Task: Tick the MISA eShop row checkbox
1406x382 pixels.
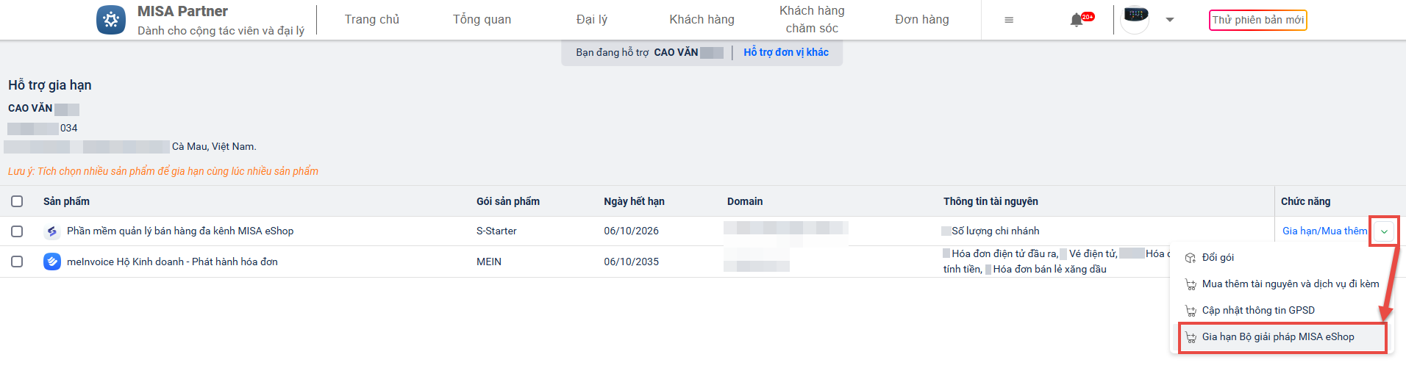Action: [17, 231]
